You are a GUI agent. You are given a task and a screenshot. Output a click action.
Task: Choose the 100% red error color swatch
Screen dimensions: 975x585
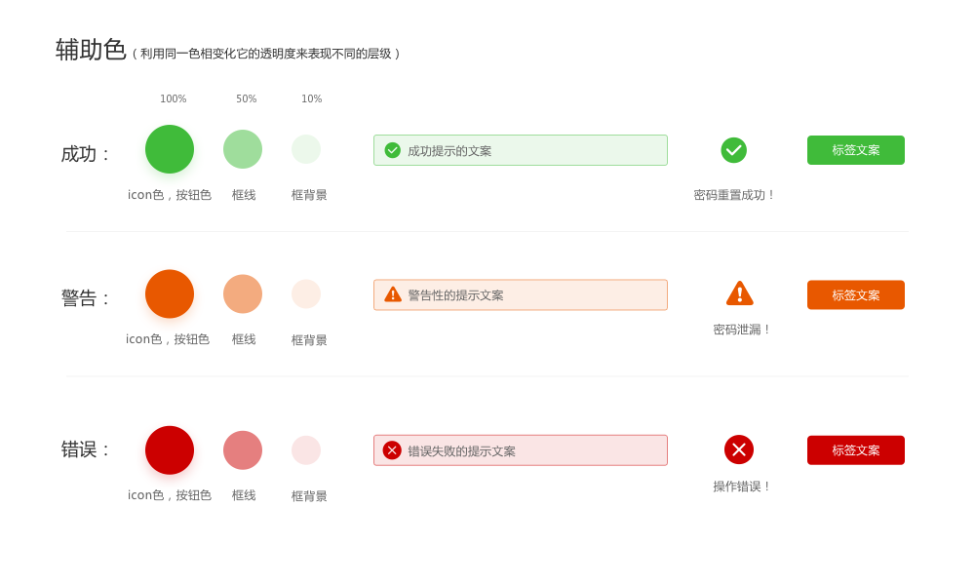pos(170,450)
